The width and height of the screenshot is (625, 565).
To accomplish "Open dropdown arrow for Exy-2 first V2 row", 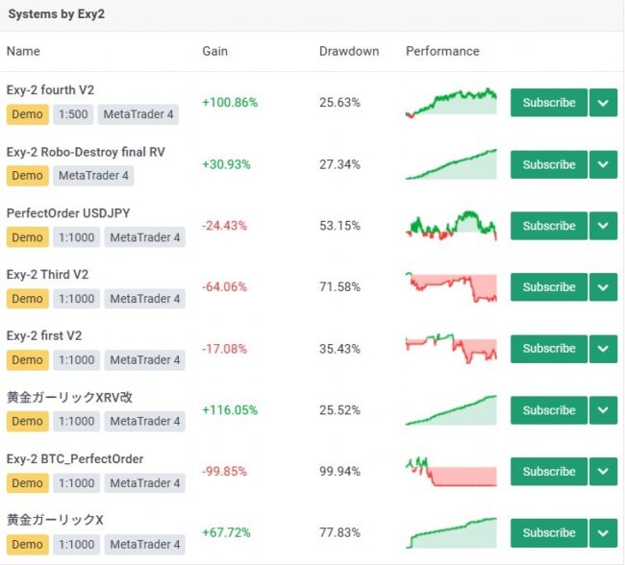I will pyautogui.click(x=603, y=349).
